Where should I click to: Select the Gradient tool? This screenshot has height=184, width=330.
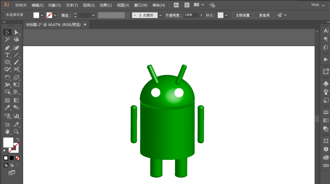pos(16,101)
